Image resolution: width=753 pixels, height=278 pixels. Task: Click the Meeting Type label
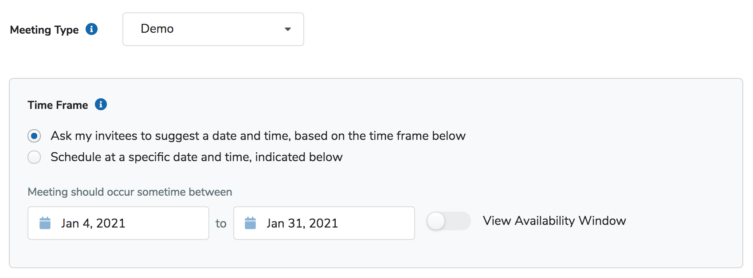pos(44,30)
